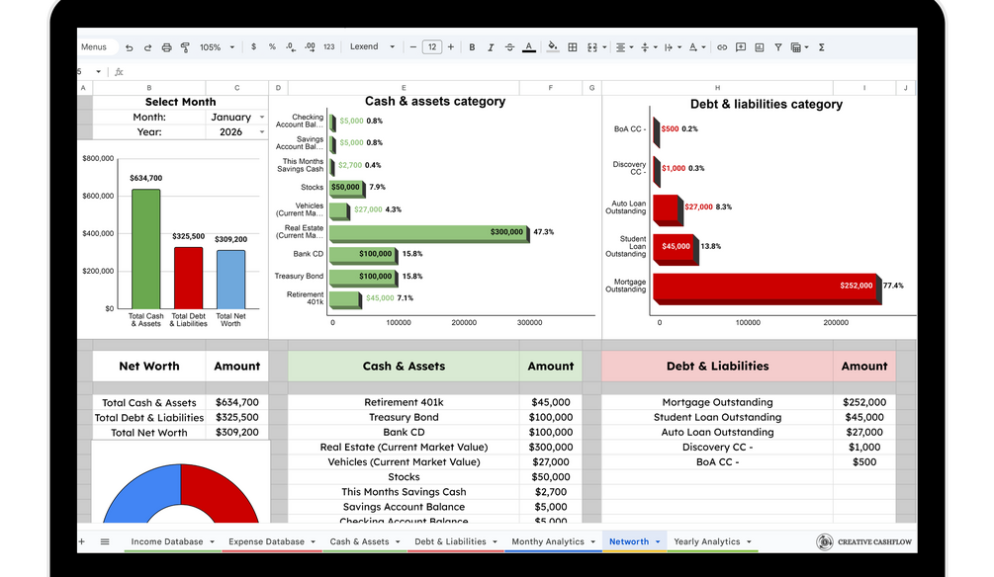Click the Real Estate $300,000 green bar
This screenshot has height=577, width=994.
[428, 232]
